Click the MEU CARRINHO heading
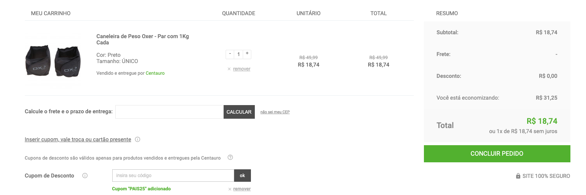Screen dimensions: 586x195 pyautogui.click(x=51, y=13)
